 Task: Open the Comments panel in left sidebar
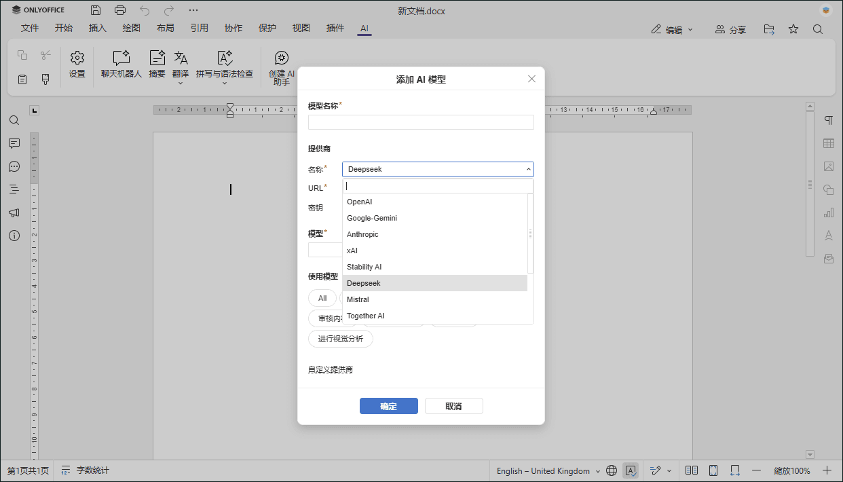(x=14, y=143)
